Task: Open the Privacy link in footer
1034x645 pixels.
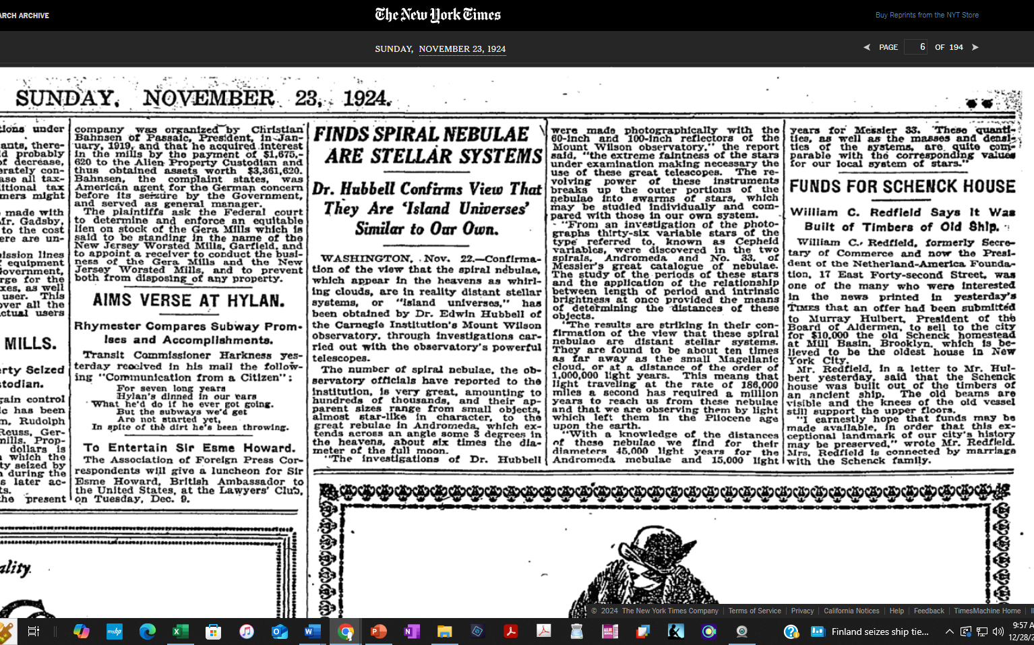Action: tap(802, 611)
